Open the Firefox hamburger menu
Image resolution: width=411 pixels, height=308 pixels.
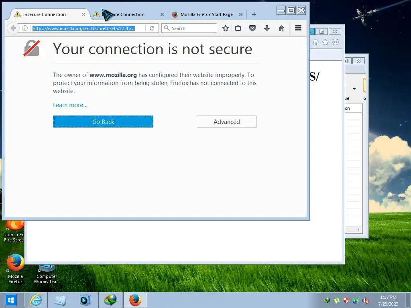(x=298, y=28)
